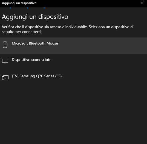This screenshot has height=144, width=147.
Task: Close the Aggiungi un dispositivo dialog
Action: (142, 3)
